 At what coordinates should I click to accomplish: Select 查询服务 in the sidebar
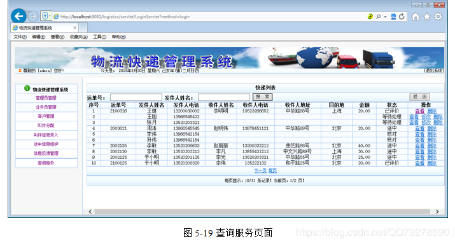46,163
